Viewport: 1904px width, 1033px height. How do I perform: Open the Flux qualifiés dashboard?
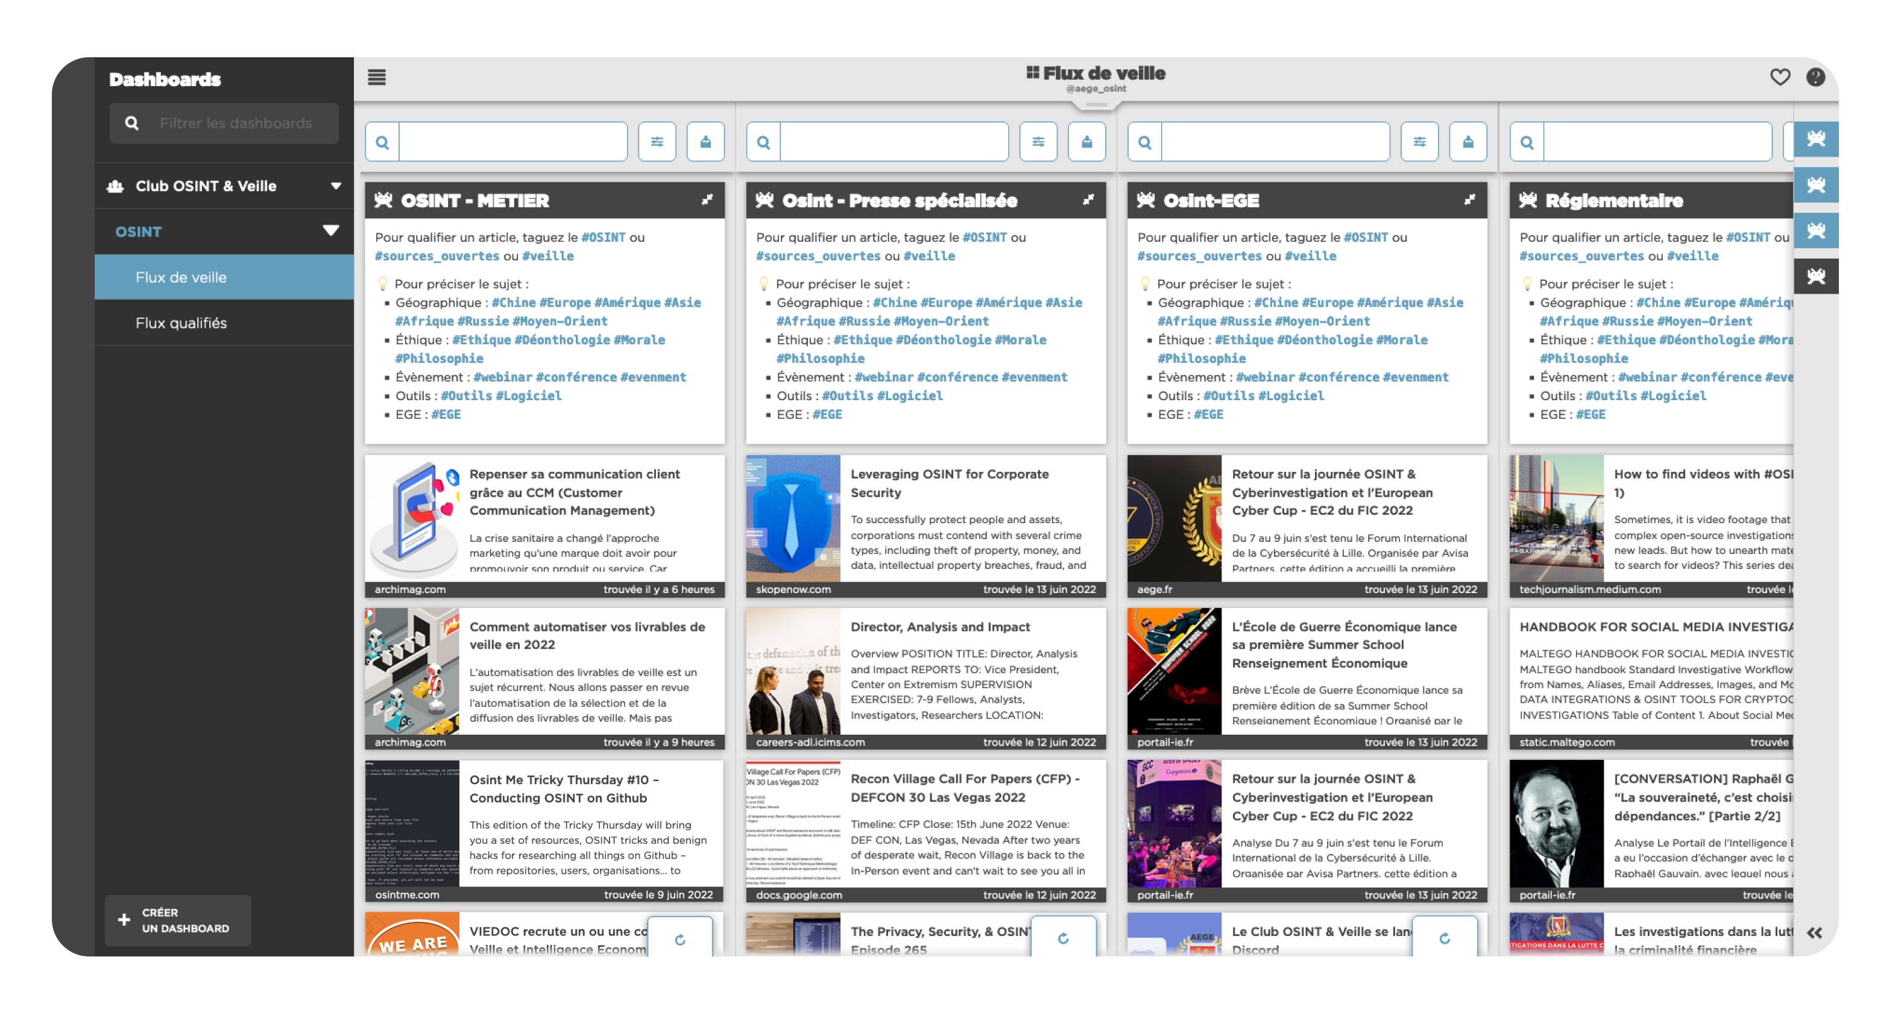click(x=181, y=323)
